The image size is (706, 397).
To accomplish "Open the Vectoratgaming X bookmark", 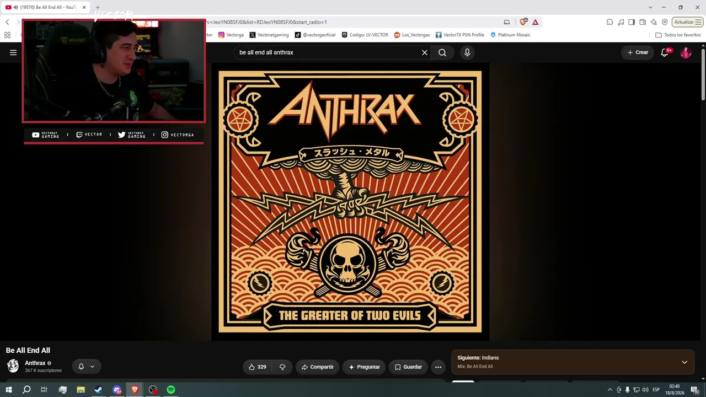I will (269, 35).
